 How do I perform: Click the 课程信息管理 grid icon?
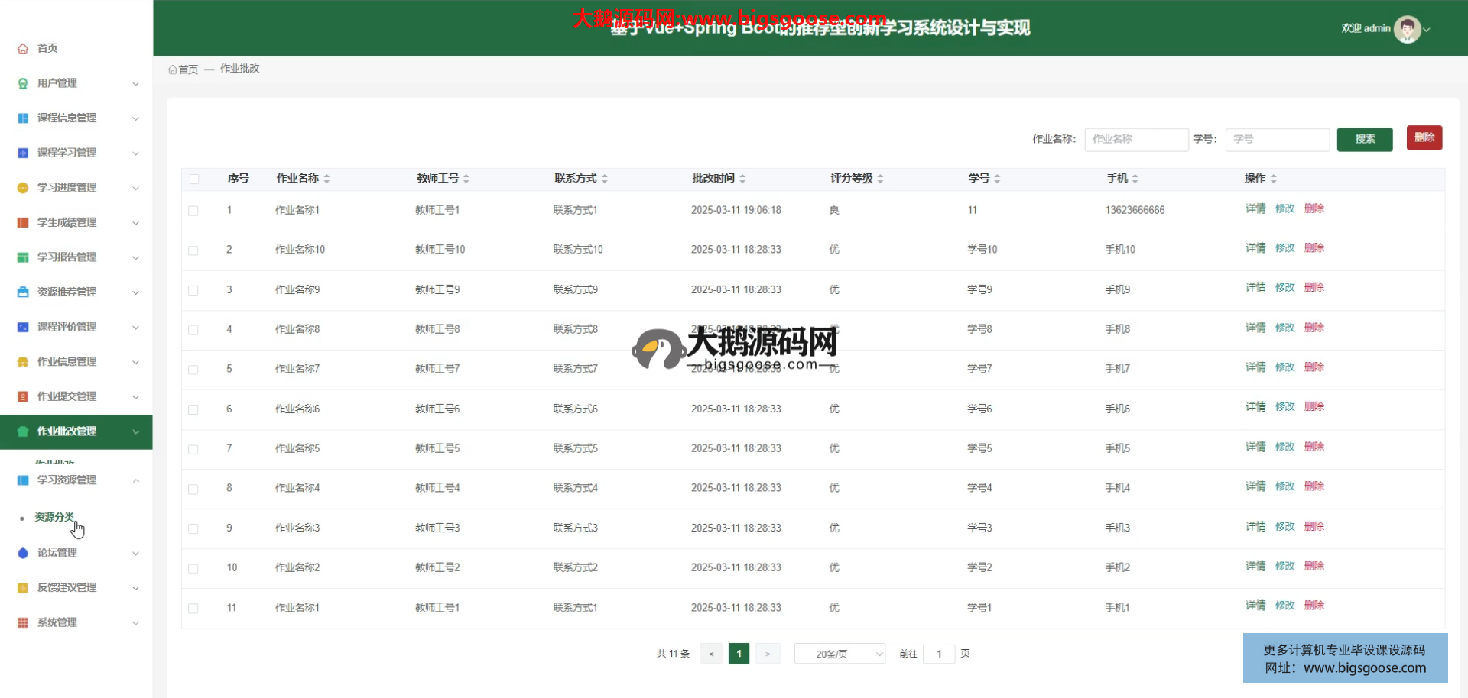(23, 118)
